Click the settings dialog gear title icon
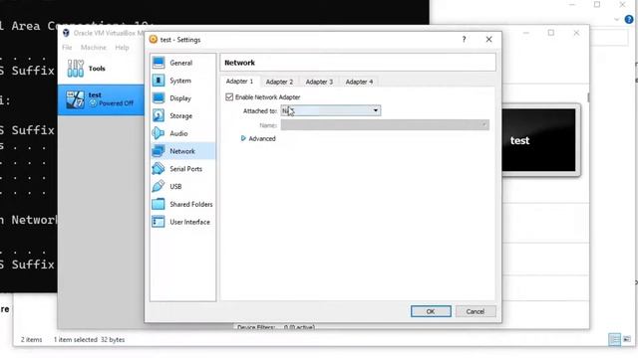The image size is (638, 358). (154, 40)
